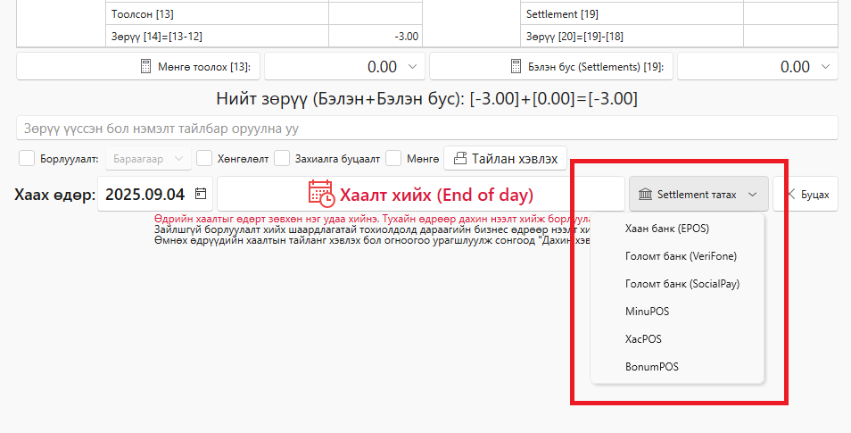Click the Нийт зөрүү total text
The height and width of the screenshot is (433, 851).
427,99
